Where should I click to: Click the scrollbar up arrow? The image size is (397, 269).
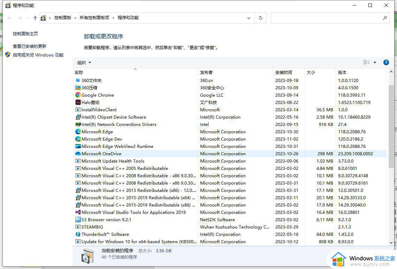pyautogui.click(x=391, y=72)
